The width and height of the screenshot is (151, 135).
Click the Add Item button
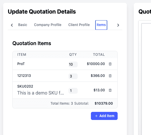(104, 116)
